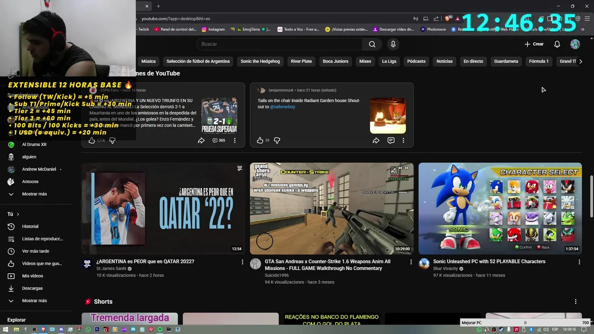This screenshot has height=334, width=594.
Task: Open the Tú section chevron
Action: [18, 214]
